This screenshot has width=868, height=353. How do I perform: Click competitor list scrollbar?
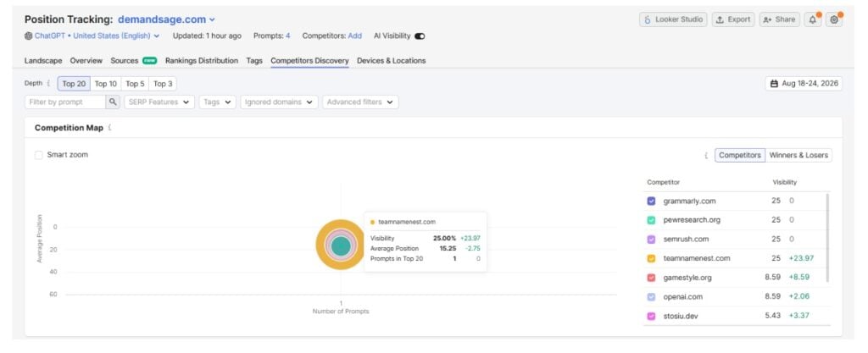pos(827,238)
